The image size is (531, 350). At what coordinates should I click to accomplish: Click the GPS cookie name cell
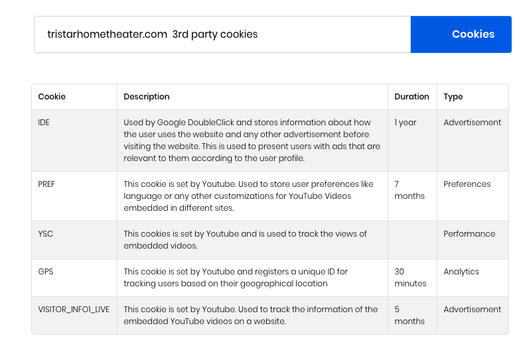pos(74,278)
